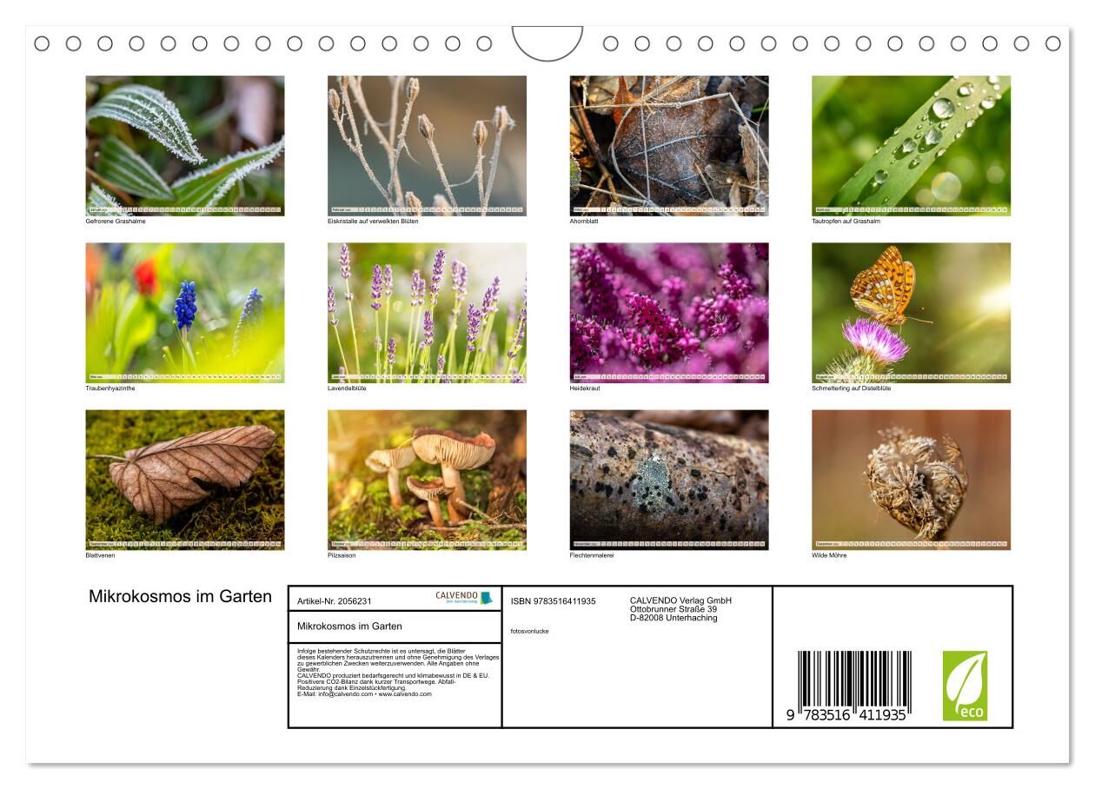Click the Flechtenmalerei thumbnail
Image resolution: width=1095 pixels, height=789 pixels.
(668, 479)
